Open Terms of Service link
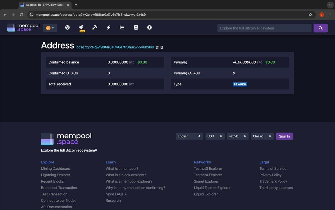 tap(273, 169)
